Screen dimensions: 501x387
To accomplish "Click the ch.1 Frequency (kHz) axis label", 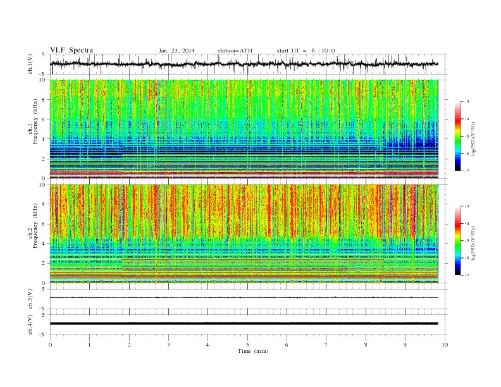I will pos(33,121).
